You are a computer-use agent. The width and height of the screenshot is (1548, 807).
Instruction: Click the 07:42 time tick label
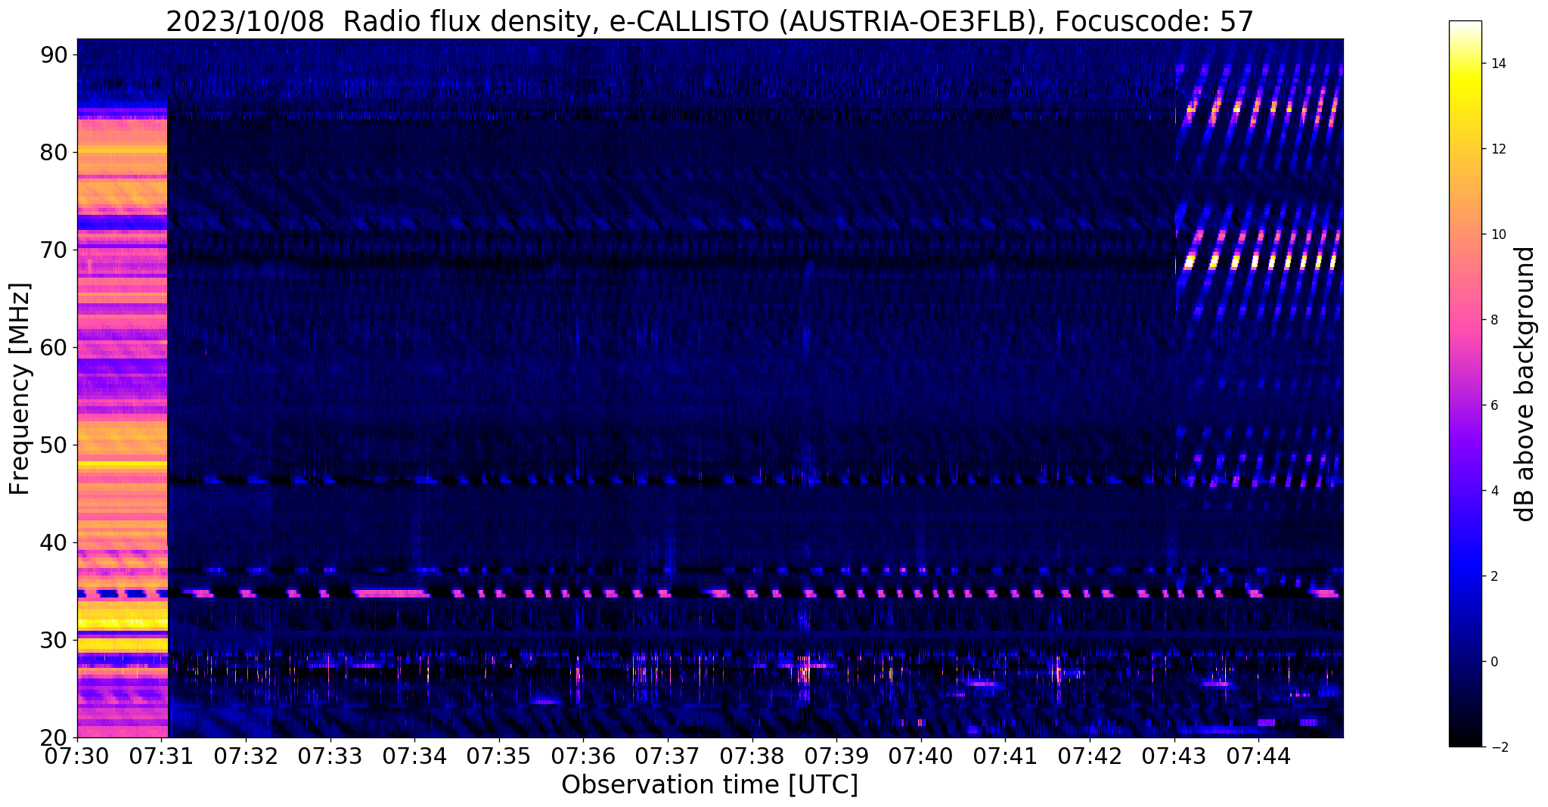point(1090,756)
